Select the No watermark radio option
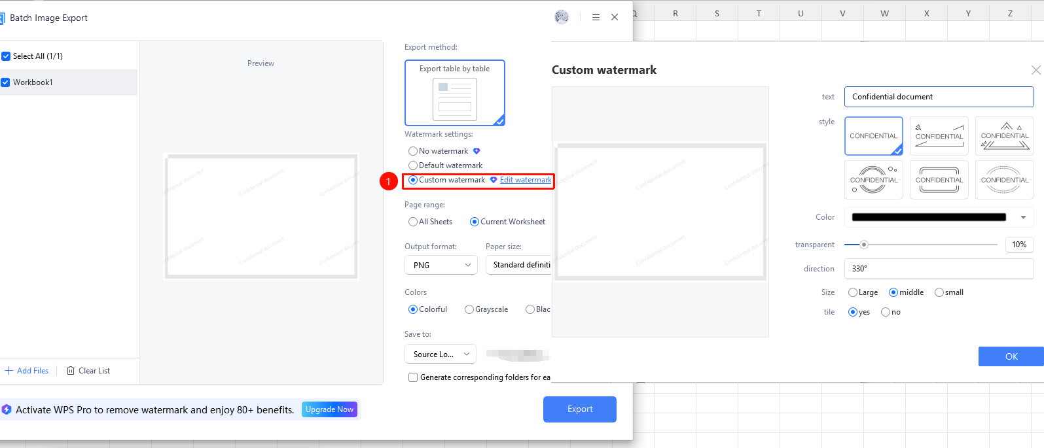 click(x=413, y=151)
